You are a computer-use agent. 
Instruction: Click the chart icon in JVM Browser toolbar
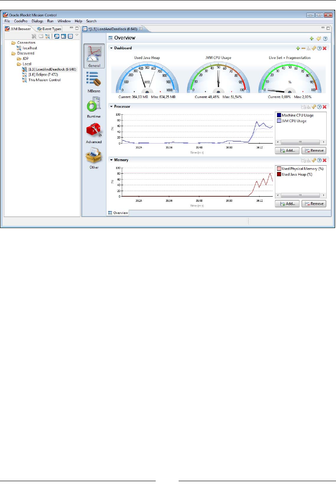point(70,36)
